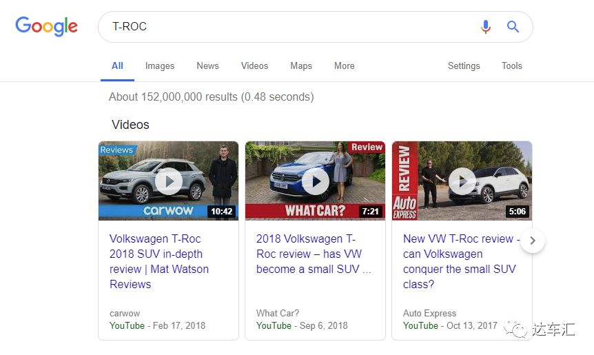Screen dimensions: 594x355
Task: Play the carwow T-Roc video
Action: click(x=169, y=181)
